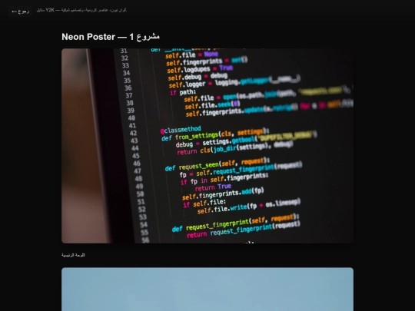
Task: Click the اللوحة الرئيسية caption text
Action: click(73, 255)
